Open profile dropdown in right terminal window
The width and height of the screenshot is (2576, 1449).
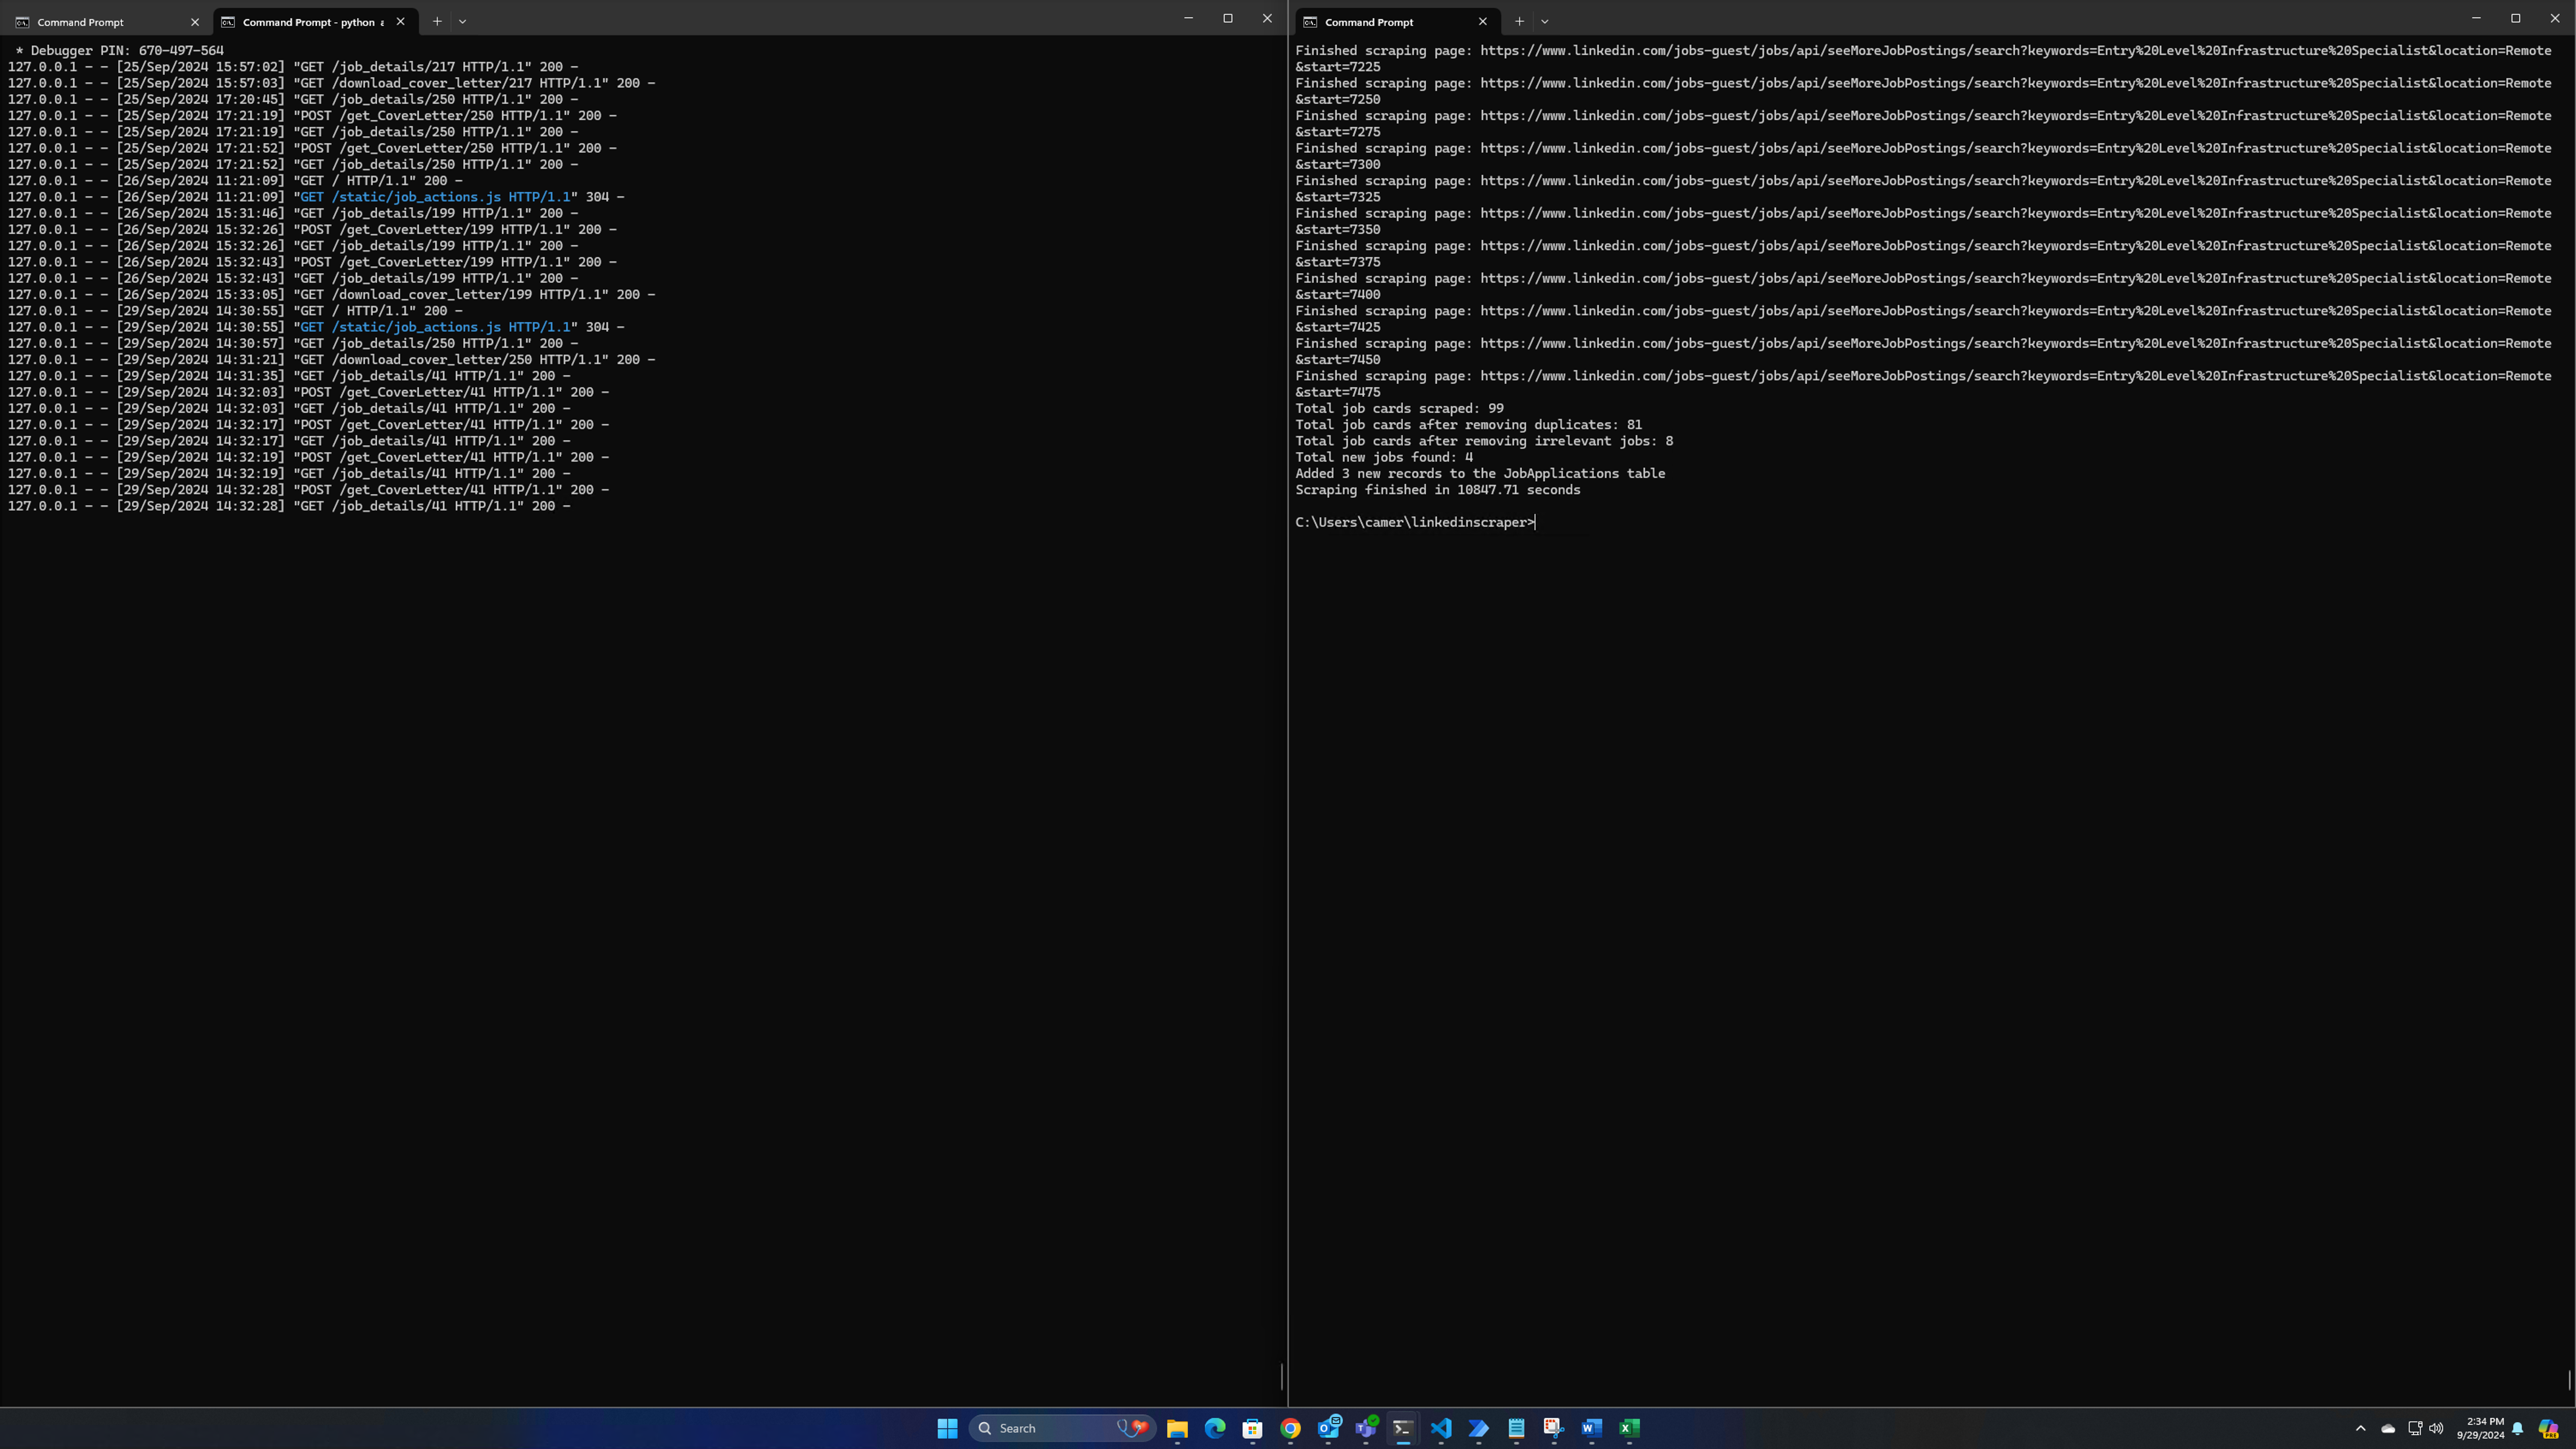coord(1544,21)
